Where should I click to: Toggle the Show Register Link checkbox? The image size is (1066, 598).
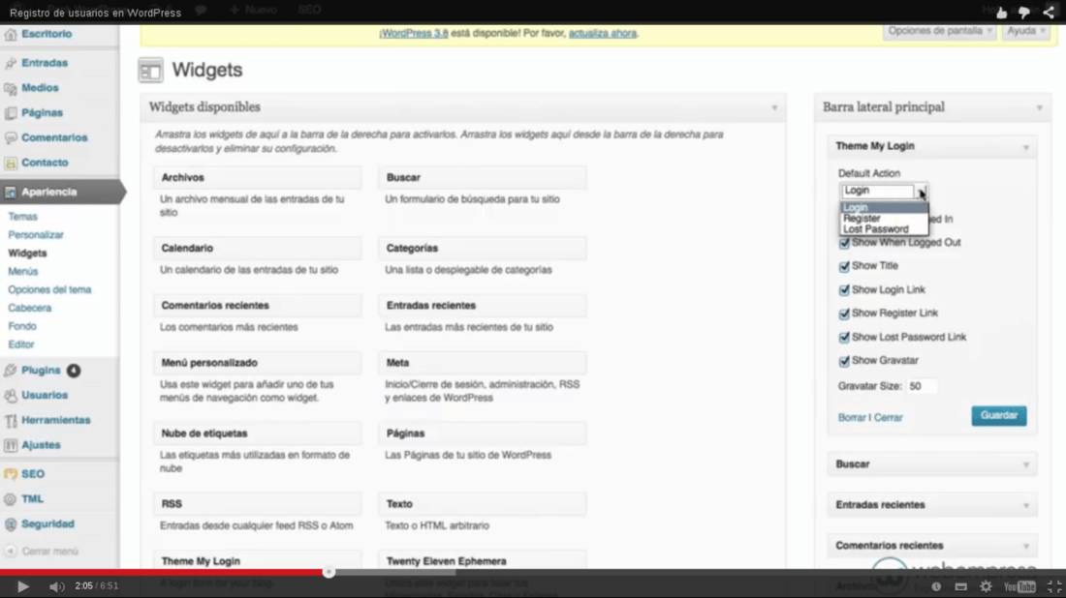click(844, 314)
